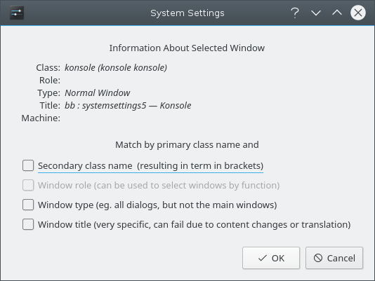The width and height of the screenshot is (375, 281).
Task: Click the checkmark icon on the OK button
Action: [x=263, y=258]
